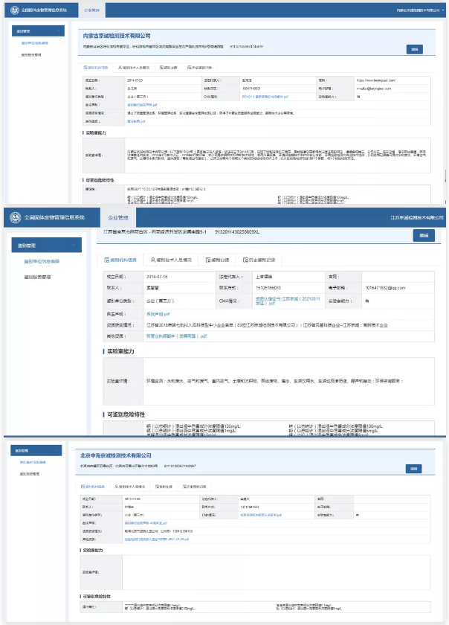Viewport: 449px width, 625px height.
Task: Click the 编辑 button on the Beijing company page
Action: (413, 469)
